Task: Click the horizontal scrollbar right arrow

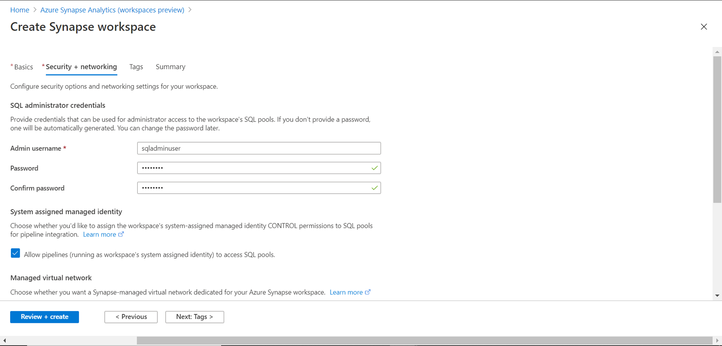Action: tap(717, 340)
